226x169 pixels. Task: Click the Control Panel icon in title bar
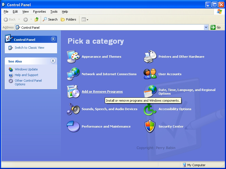[x=4, y=5]
